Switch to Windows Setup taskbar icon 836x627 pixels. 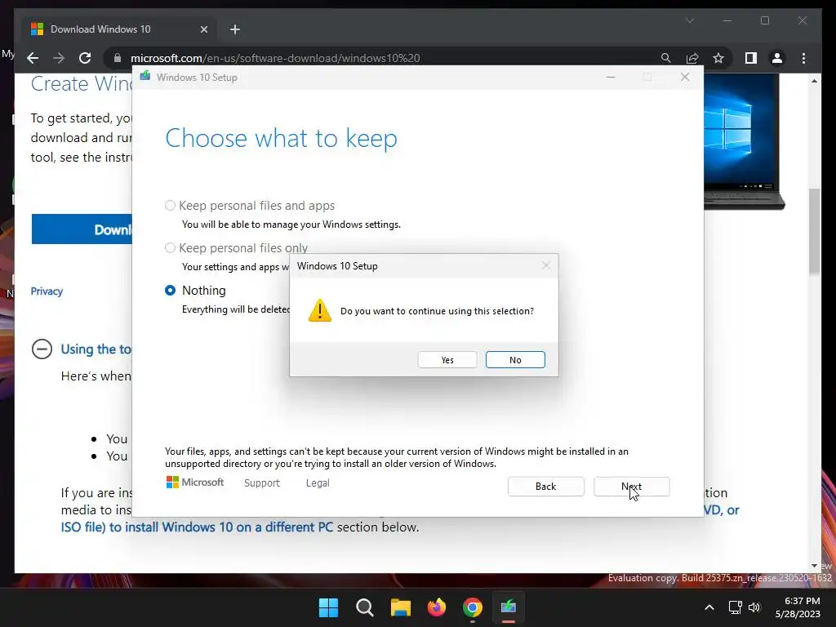(509, 607)
